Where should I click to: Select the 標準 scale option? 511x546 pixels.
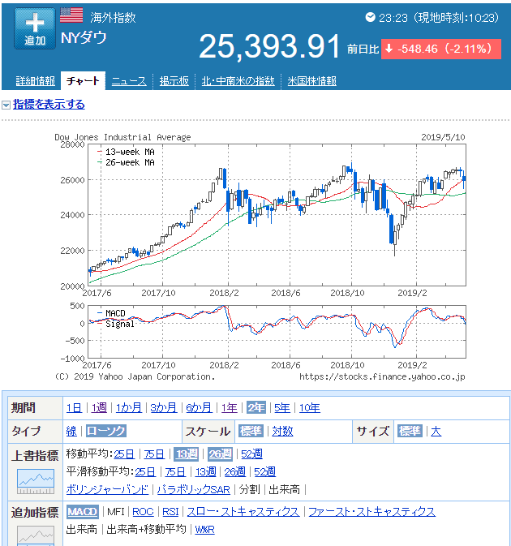[x=251, y=431]
